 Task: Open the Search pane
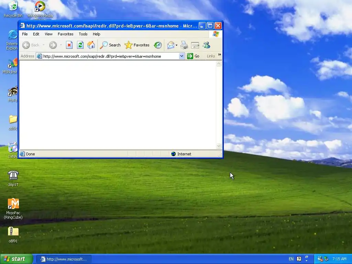coord(110,45)
